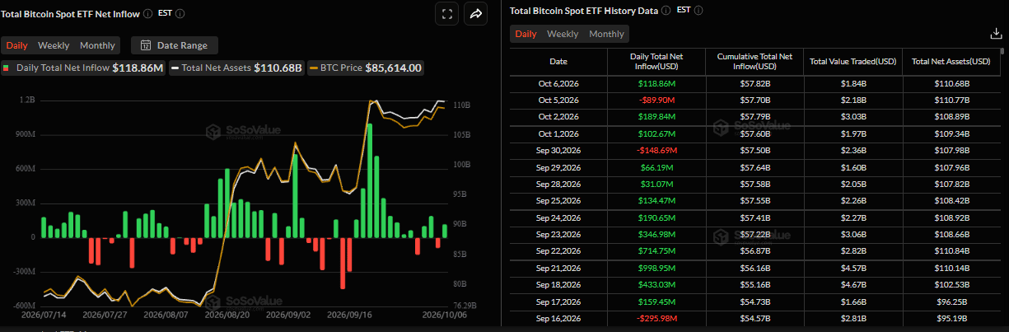Viewport: 1009px width, 332px height.
Task: Click the $159.45M inflow cell
Action: (x=656, y=302)
